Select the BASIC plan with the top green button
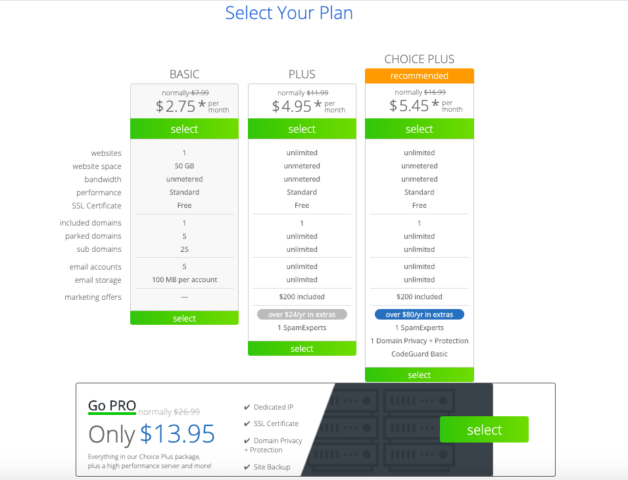 [x=184, y=129]
